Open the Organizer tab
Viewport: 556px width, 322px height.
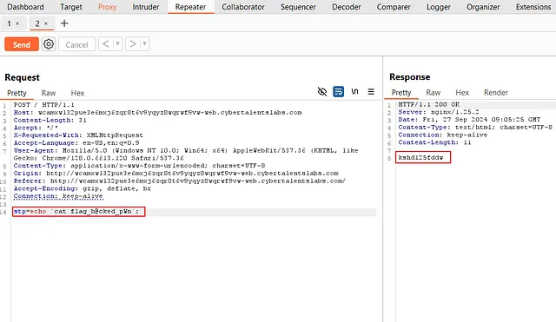pyautogui.click(x=483, y=7)
